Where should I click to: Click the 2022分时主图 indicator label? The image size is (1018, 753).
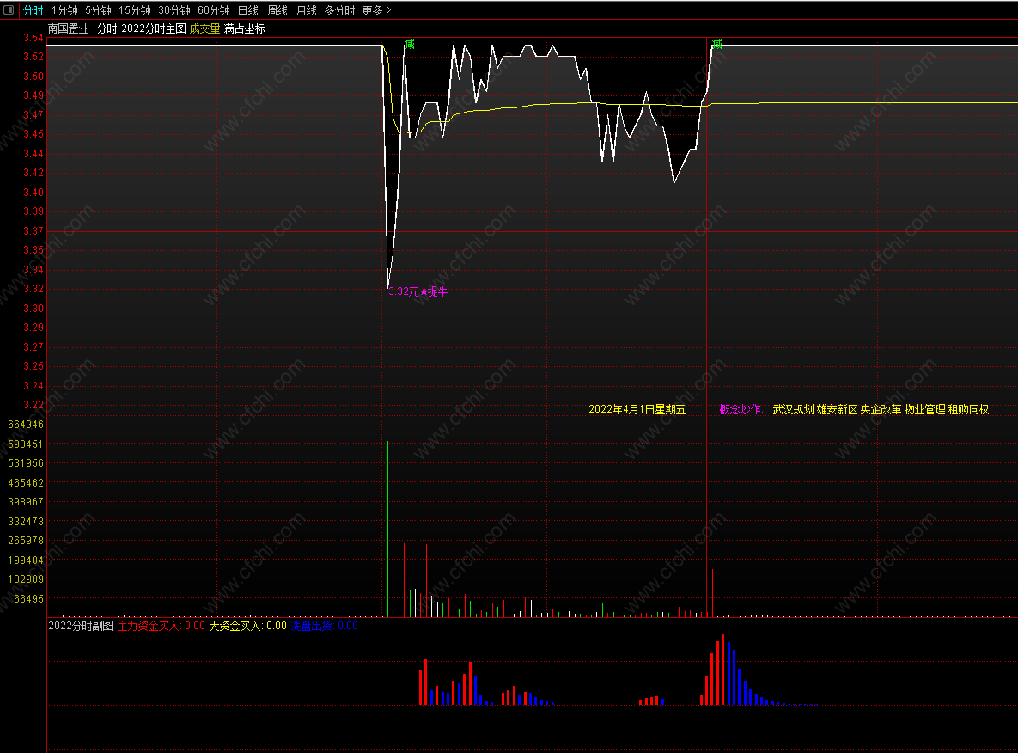coord(154,28)
